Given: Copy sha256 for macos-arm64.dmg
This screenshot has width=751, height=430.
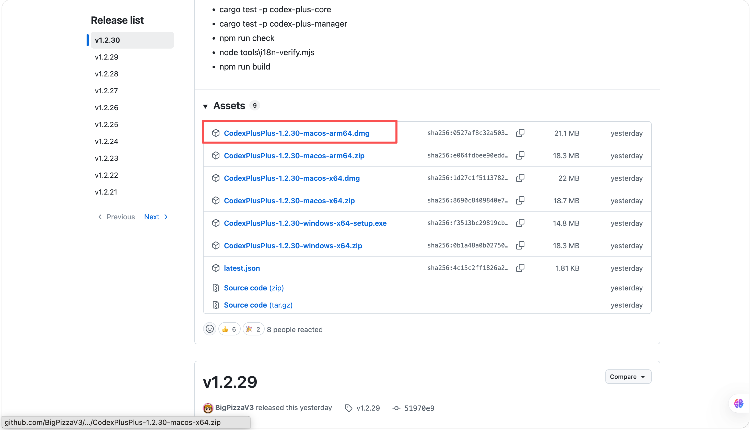Looking at the screenshot, I should point(520,133).
